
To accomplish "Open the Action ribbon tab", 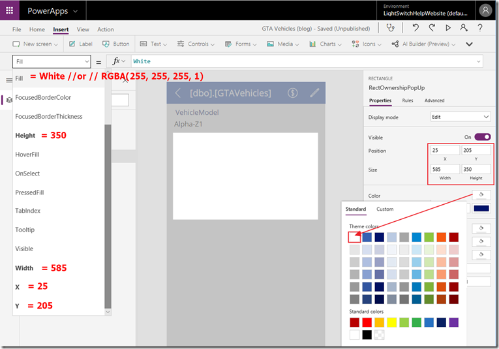I will pos(105,29).
